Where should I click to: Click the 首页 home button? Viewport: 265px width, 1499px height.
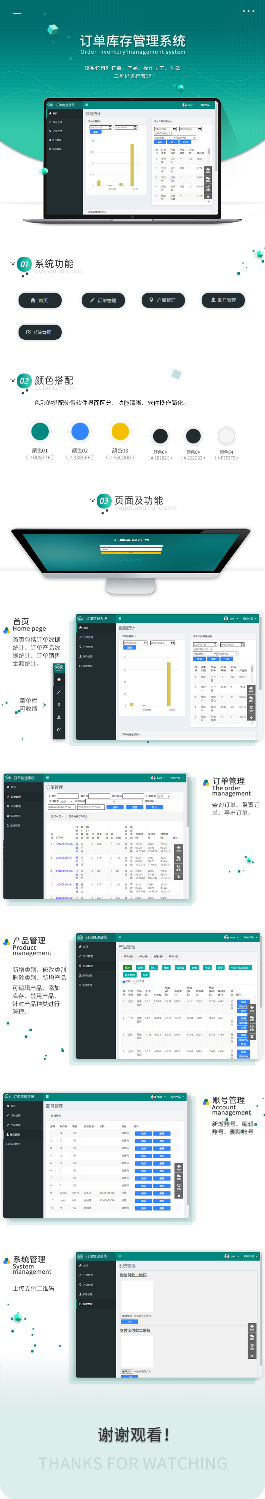39,300
